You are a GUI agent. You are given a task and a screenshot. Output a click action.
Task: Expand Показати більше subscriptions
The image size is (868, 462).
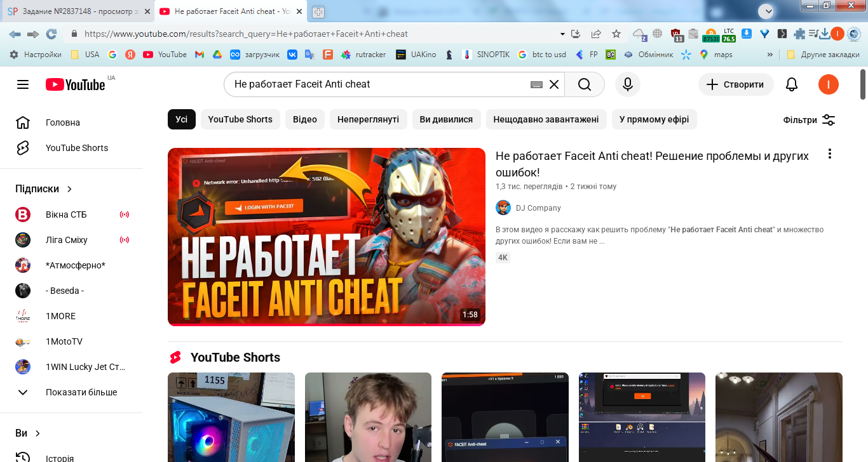tap(71, 392)
